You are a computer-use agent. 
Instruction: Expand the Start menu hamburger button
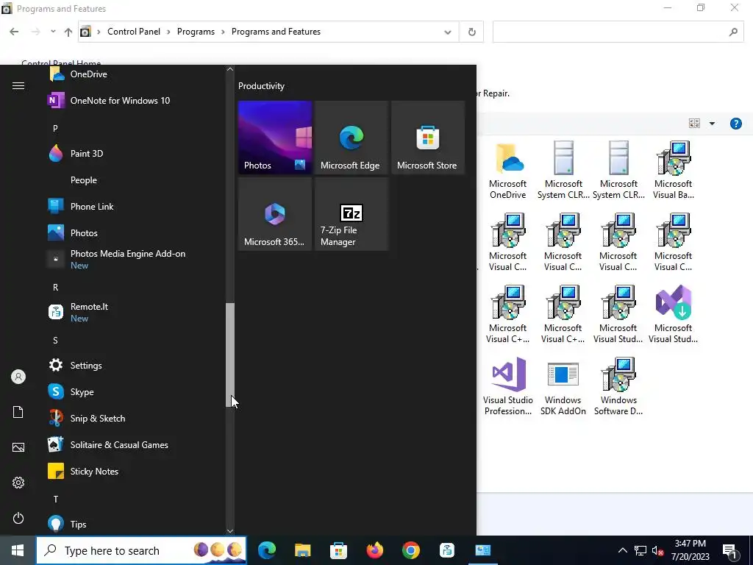point(18,85)
